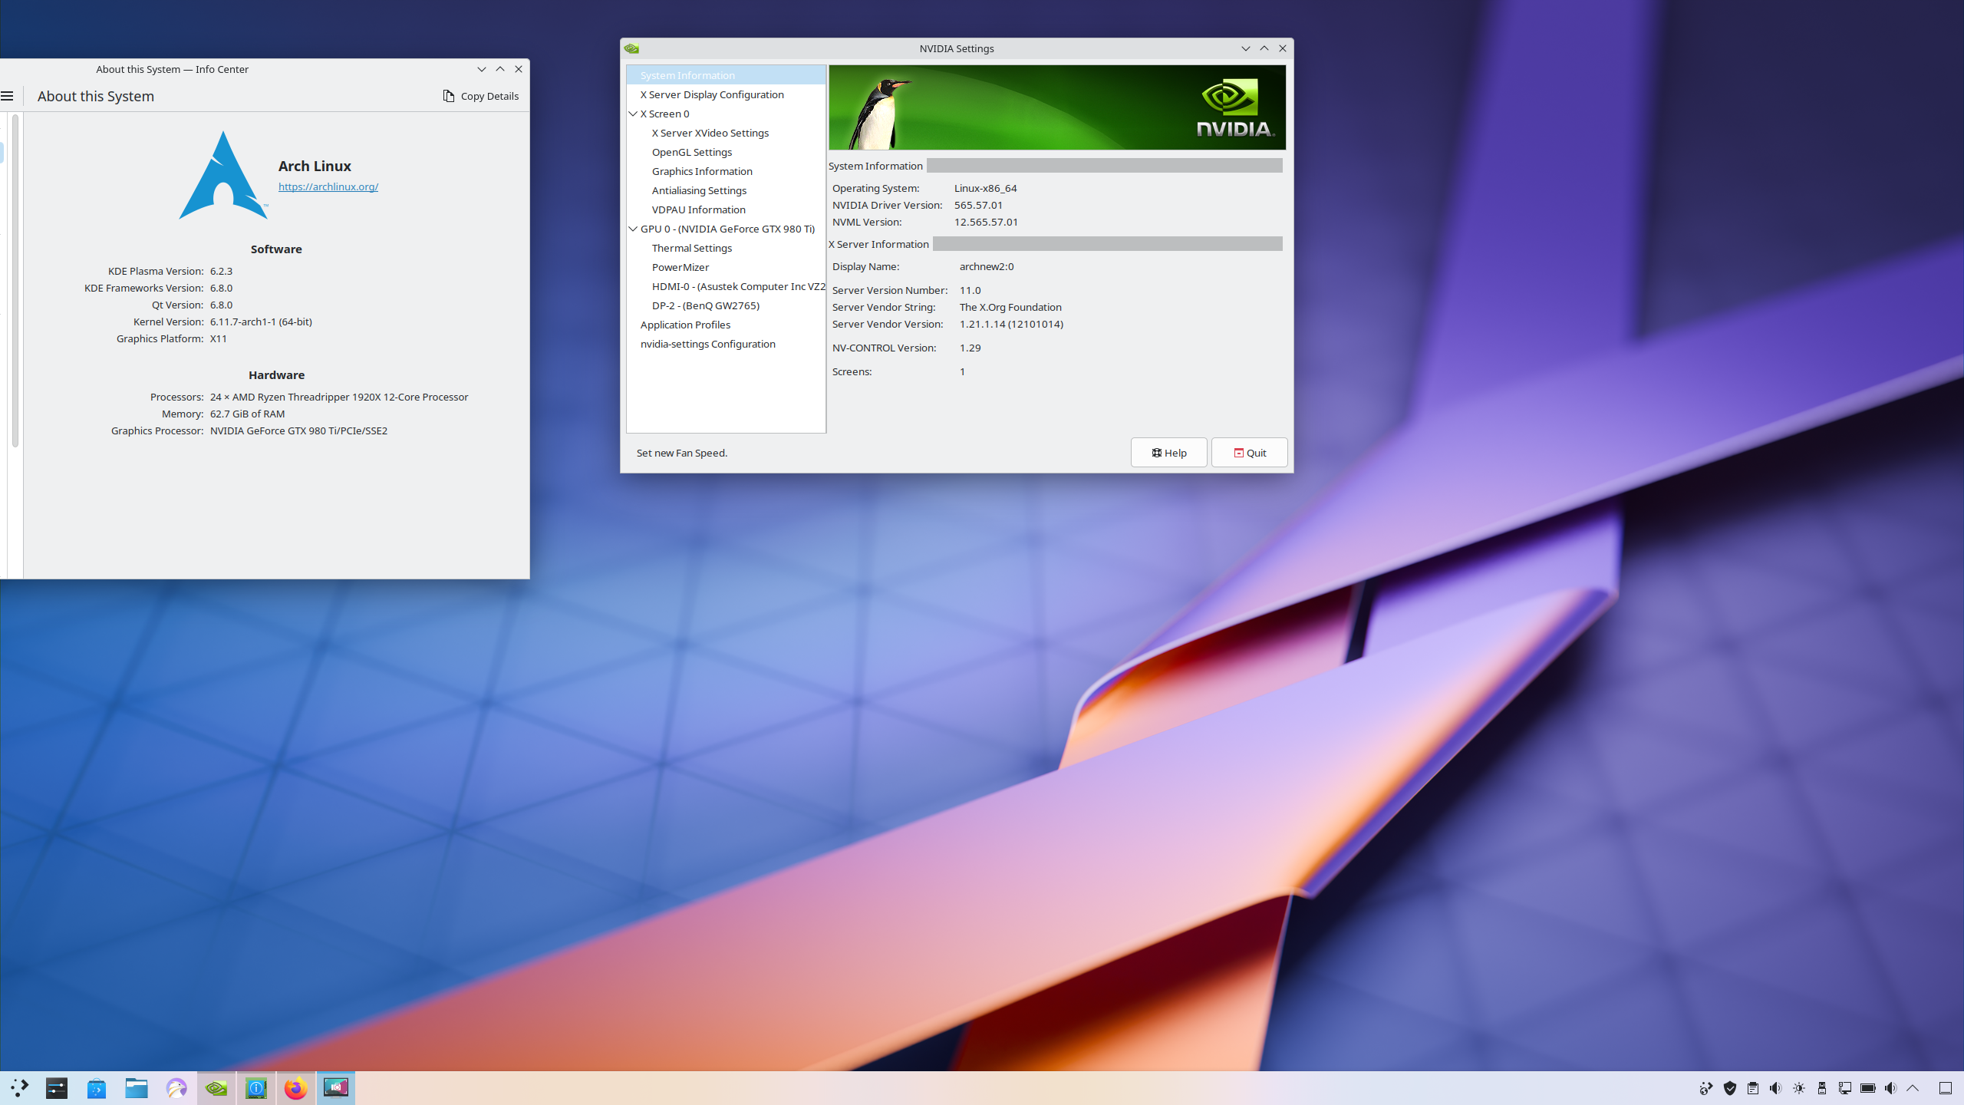1964x1105 pixels.
Task: Click Copy Details in Info Center
Action: [481, 96]
